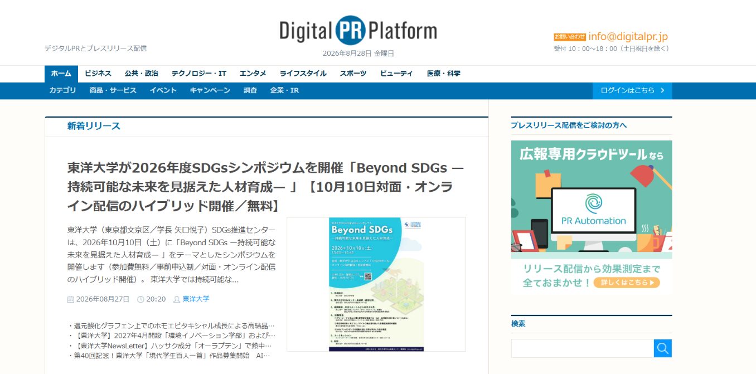Click the 詳しくはこちら banner button
Screen dimensions: 756x374
(x=627, y=283)
